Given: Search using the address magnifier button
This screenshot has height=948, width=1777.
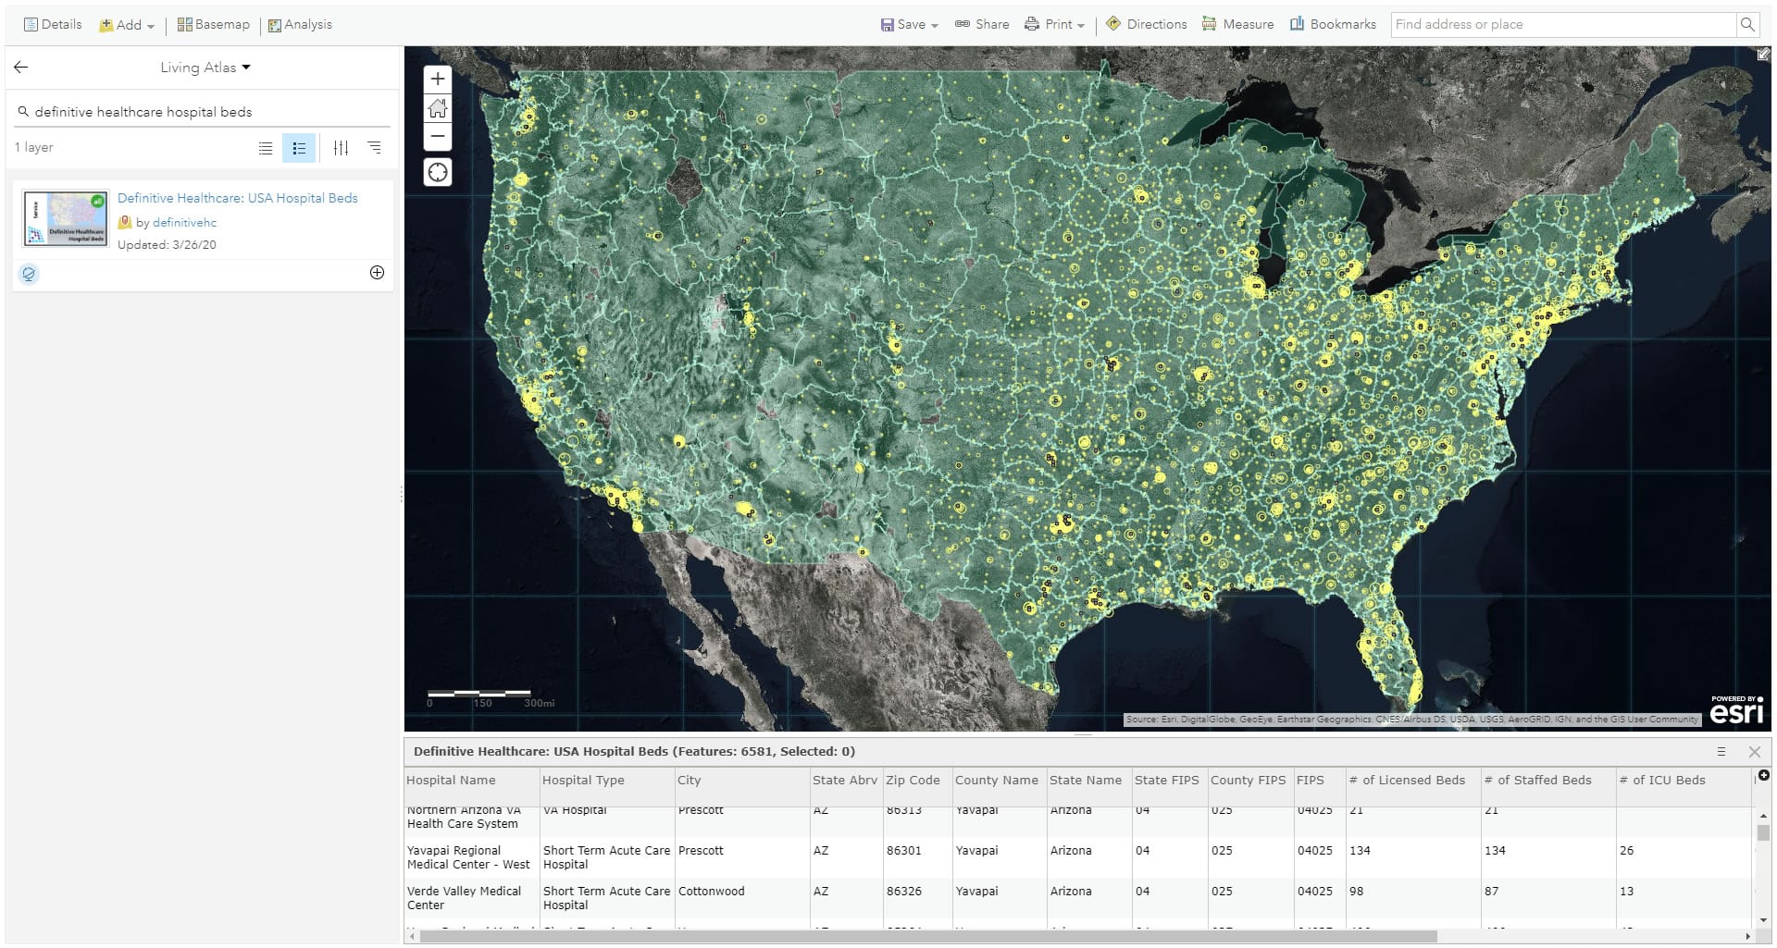Looking at the screenshot, I should 1747,25.
